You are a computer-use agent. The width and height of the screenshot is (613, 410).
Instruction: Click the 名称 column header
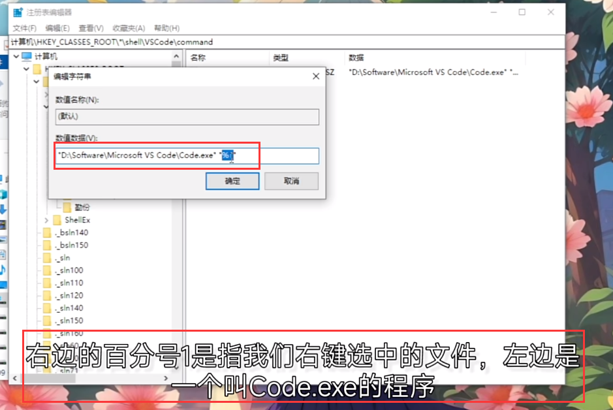coord(198,57)
